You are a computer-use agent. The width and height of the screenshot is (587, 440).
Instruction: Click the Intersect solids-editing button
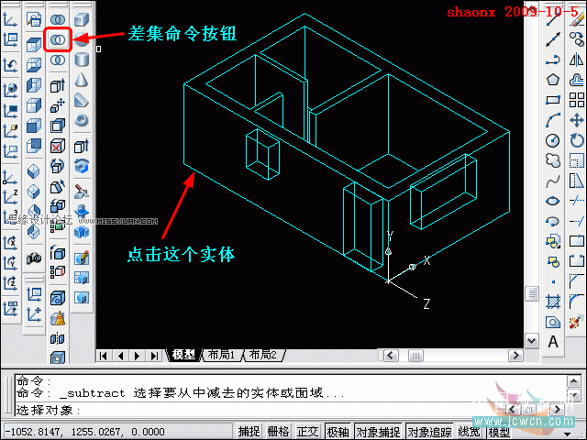click(x=58, y=60)
